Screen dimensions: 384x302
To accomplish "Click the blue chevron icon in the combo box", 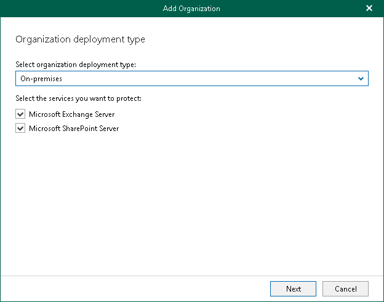I will (361, 79).
